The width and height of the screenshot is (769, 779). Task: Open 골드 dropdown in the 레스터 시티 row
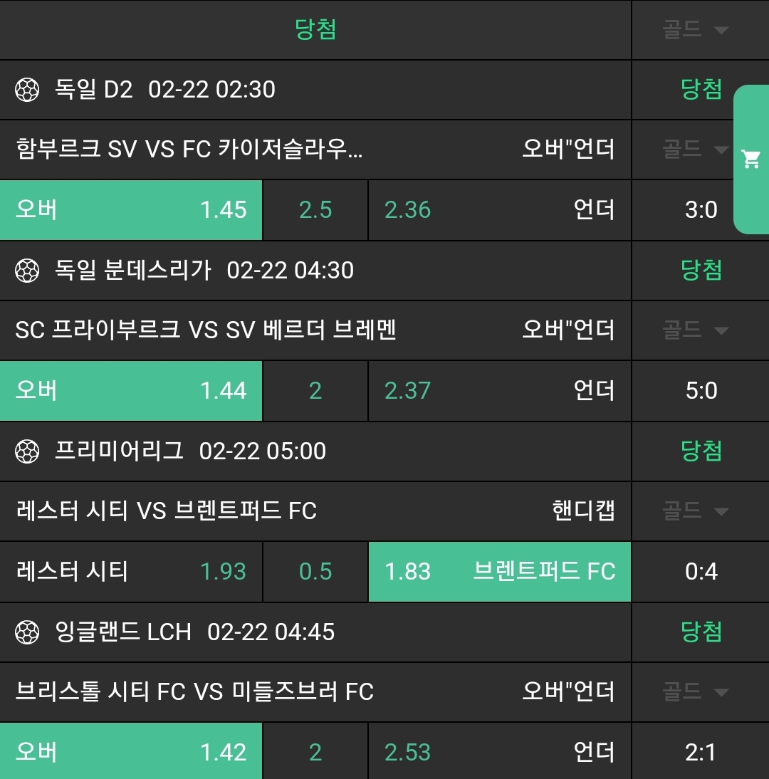tap(696, 511)
